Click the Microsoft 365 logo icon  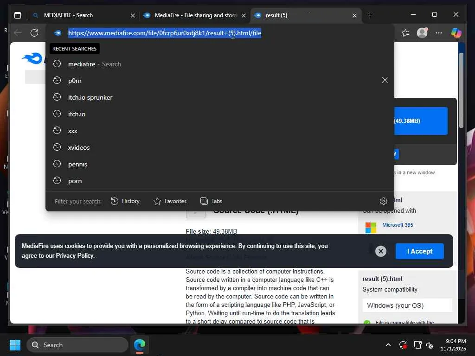371,227
